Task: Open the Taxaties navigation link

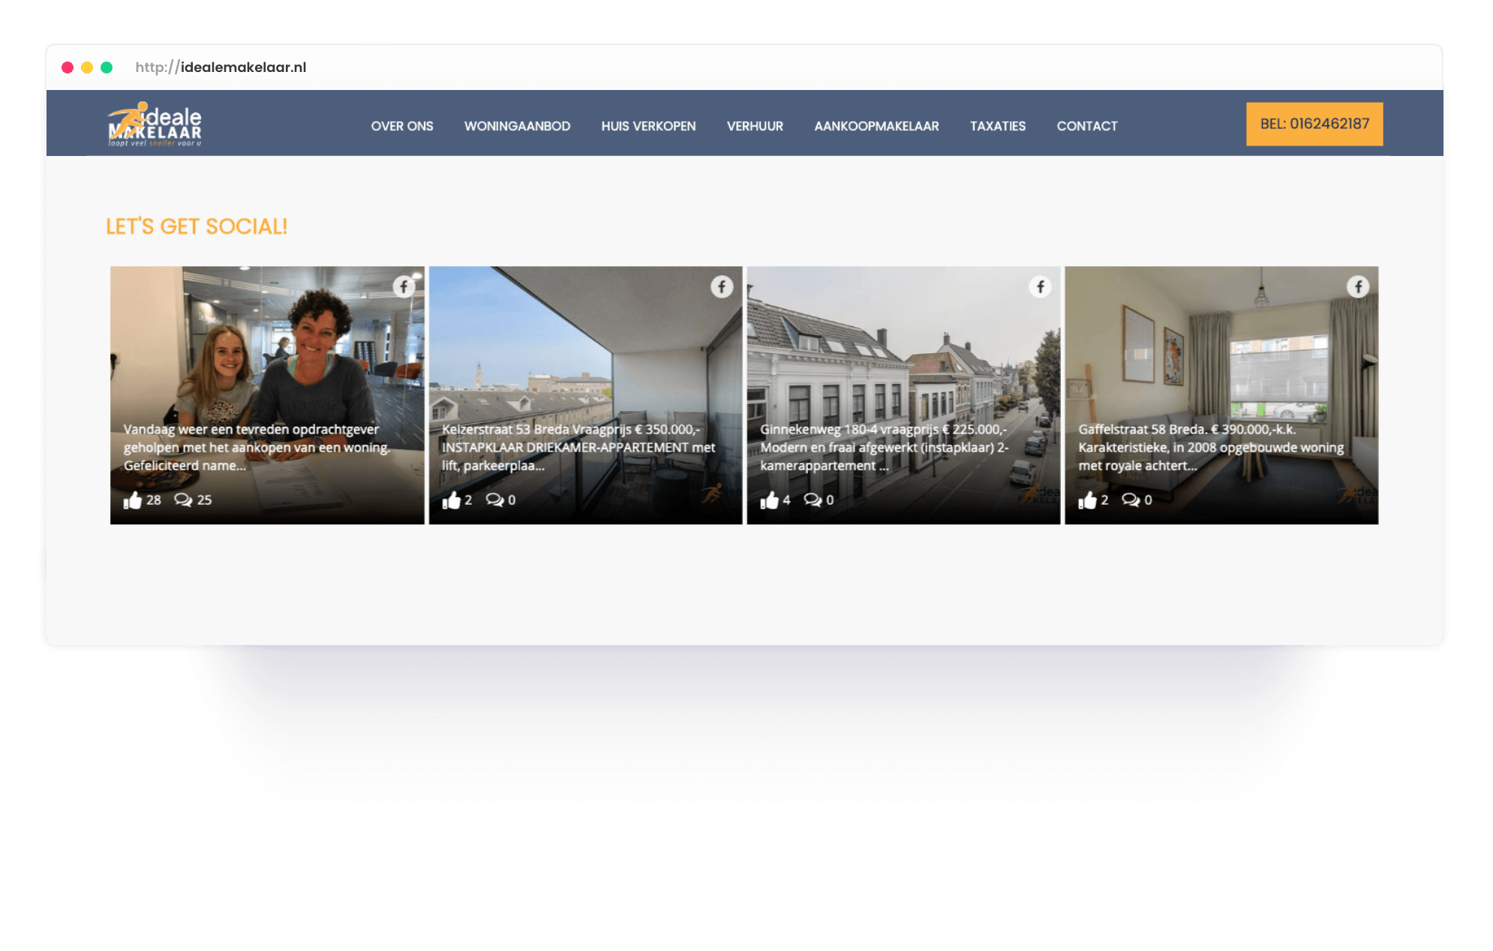Action: tap(997, 126)
